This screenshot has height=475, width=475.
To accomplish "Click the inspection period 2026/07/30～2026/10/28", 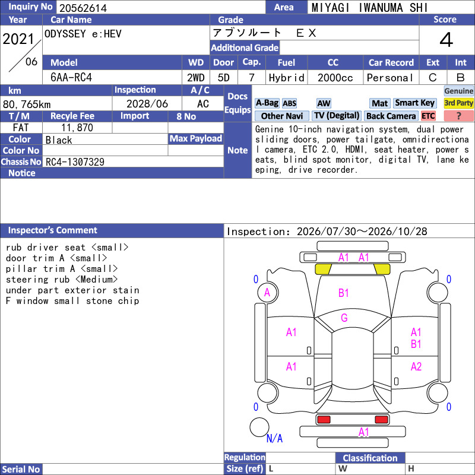I will click(362, 232).
